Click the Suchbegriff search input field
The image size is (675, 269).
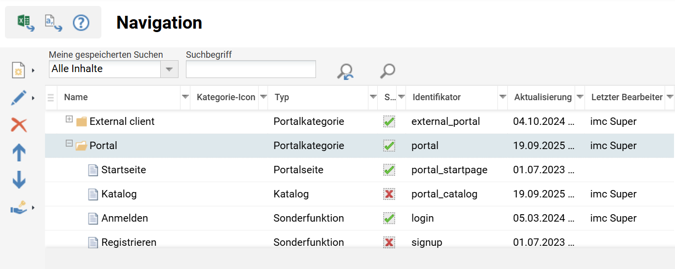[251, 69]
